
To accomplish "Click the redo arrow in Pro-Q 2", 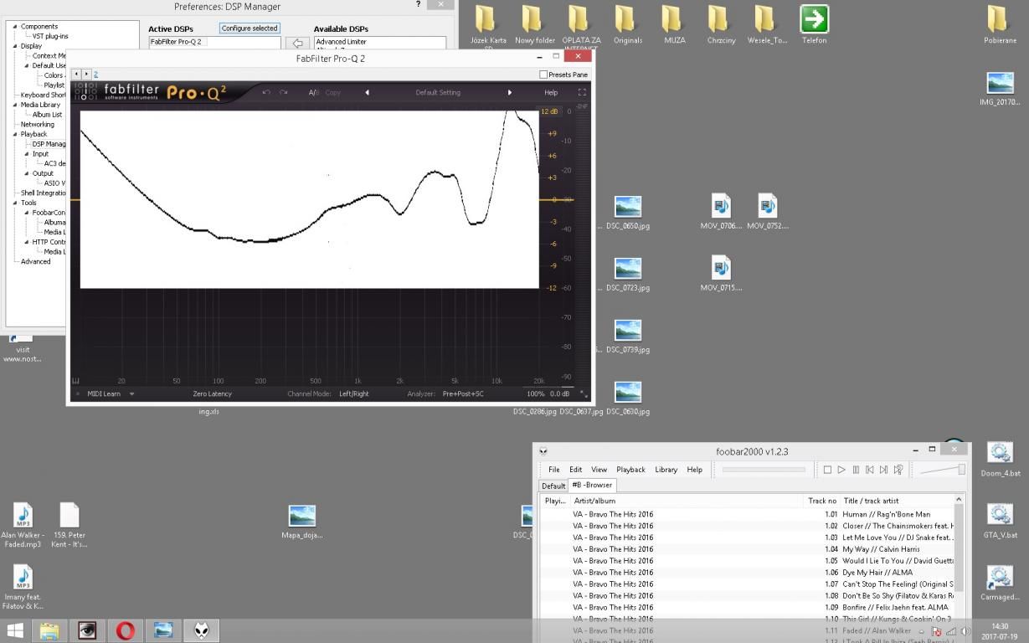I will [x=284, y=92].
